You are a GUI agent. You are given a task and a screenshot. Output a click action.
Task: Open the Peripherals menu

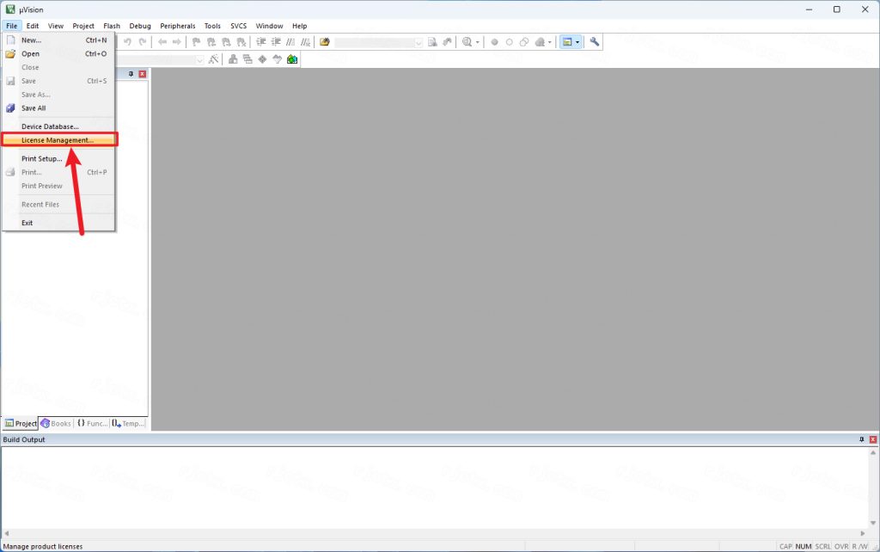[177, 25]
